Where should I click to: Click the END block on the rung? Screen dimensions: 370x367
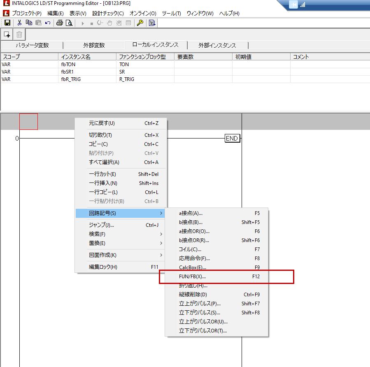[232, 138]
